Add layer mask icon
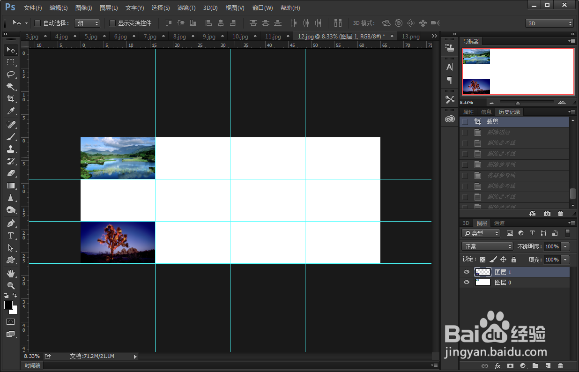Image resolution: width=579 pixels, height=372 pixels. pos(511,365)
